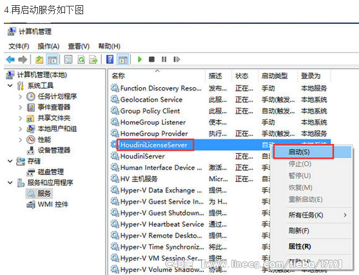
Task: Expand the 本地用户和组 node
Action: pyautogui.click(x=21, y=129)
